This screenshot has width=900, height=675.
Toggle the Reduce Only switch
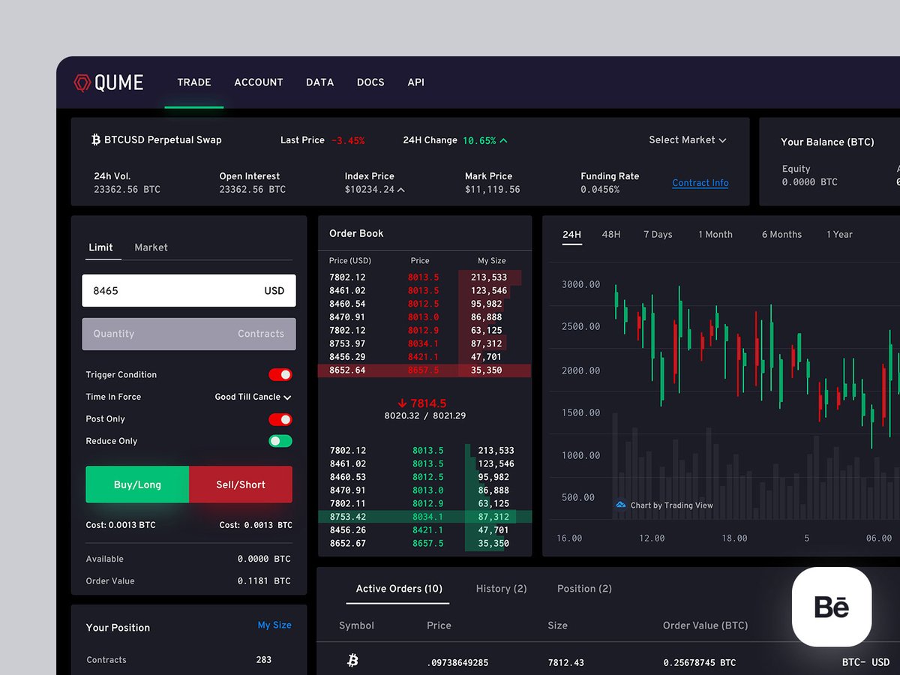tap(280, 441)
